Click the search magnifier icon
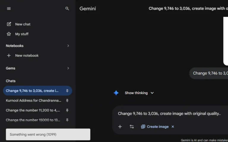The width and height of the screenshot is (228, 142). coord(67,9)
